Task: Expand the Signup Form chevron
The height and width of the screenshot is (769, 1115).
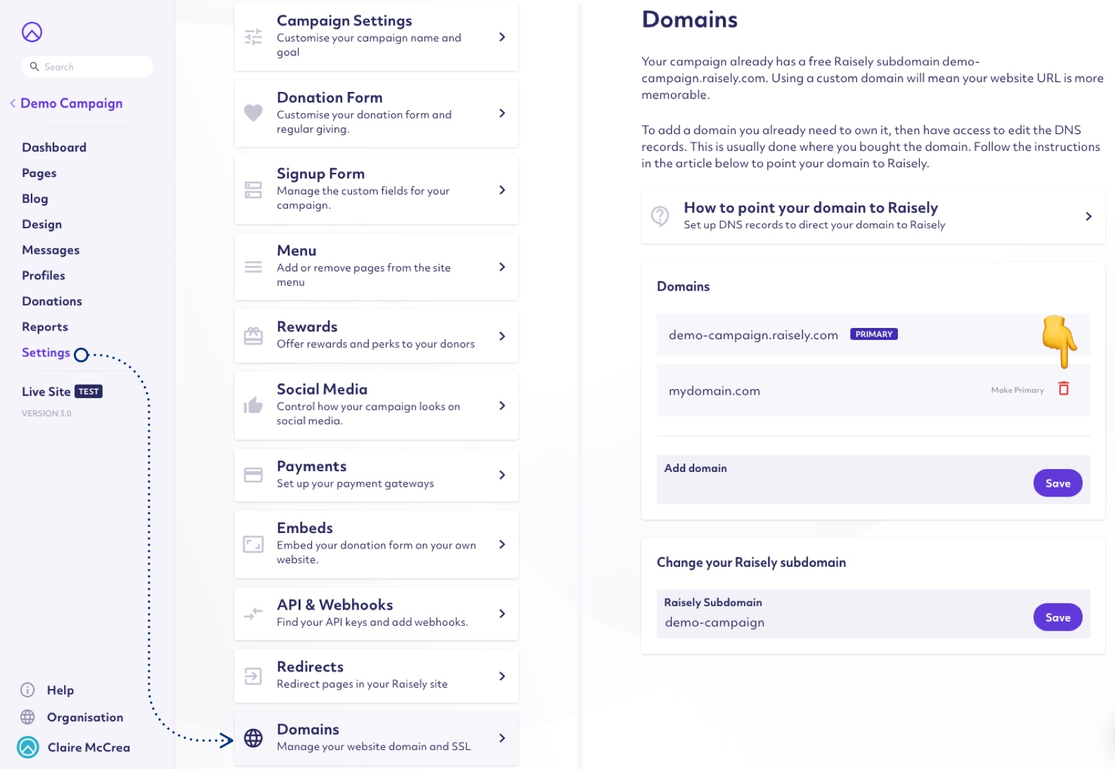Action: click(502, 190)
